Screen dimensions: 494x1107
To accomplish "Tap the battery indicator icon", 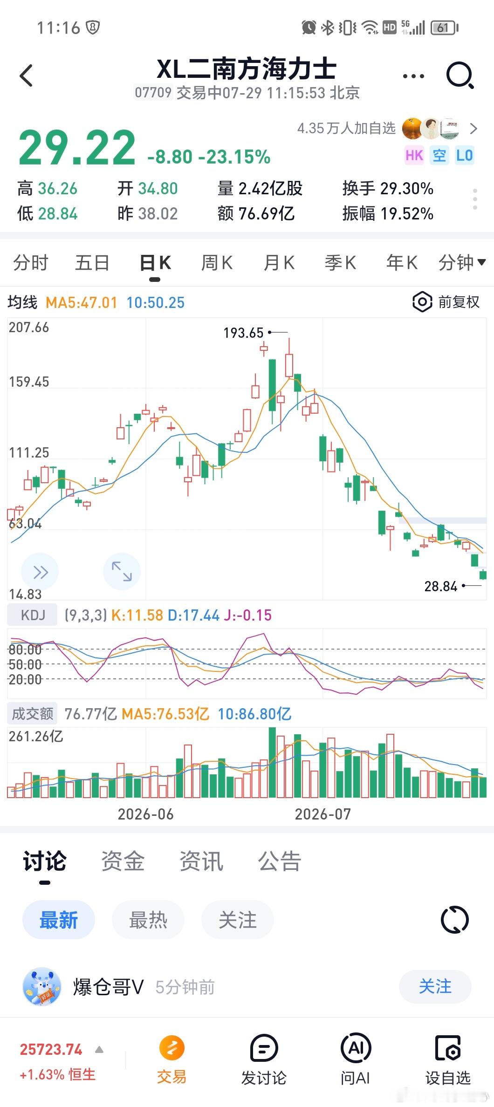I will (x=445, y=28).
